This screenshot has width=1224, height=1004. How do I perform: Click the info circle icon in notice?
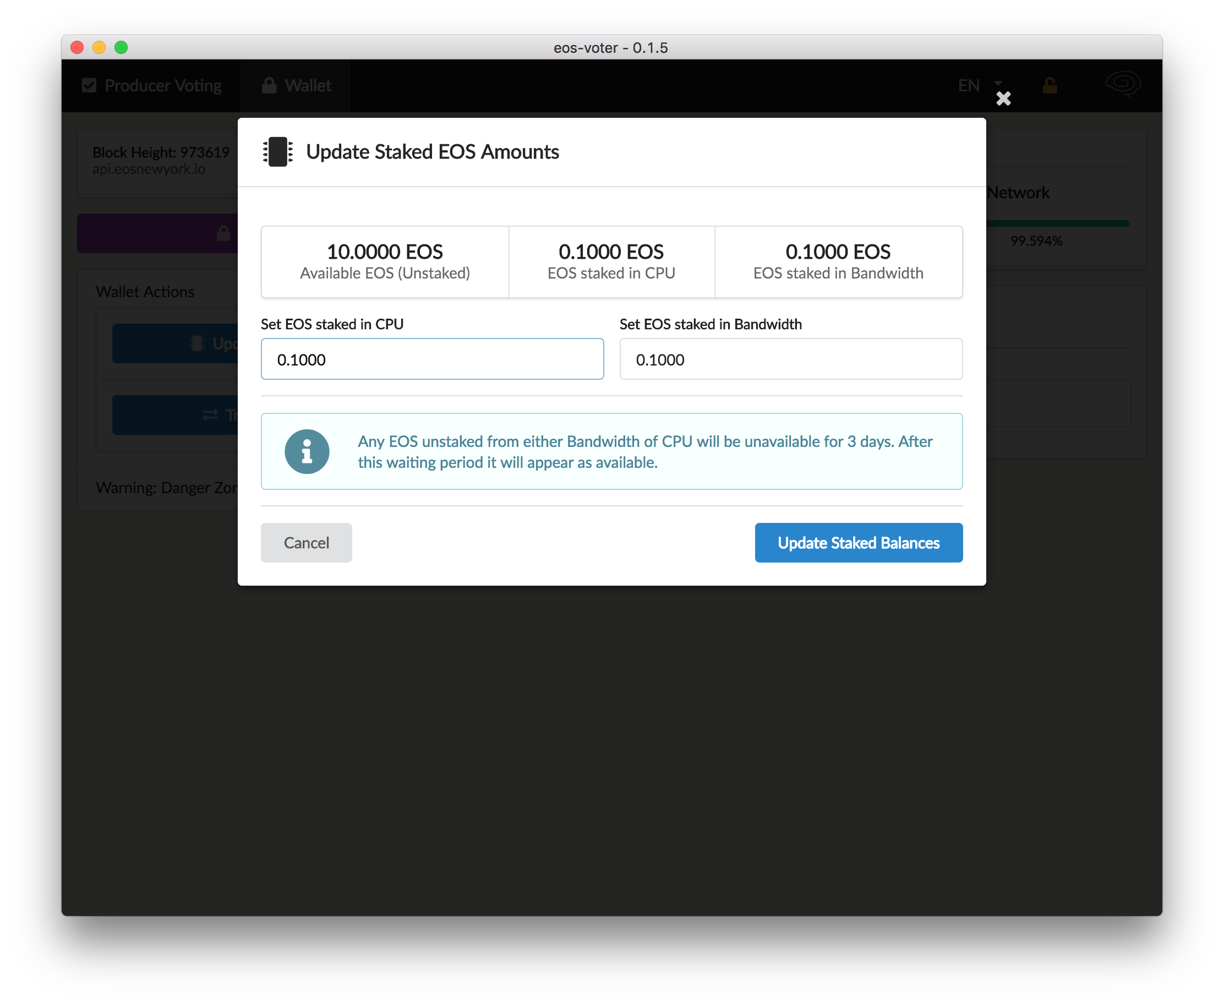pyautogui.click(x=307, y=452)
